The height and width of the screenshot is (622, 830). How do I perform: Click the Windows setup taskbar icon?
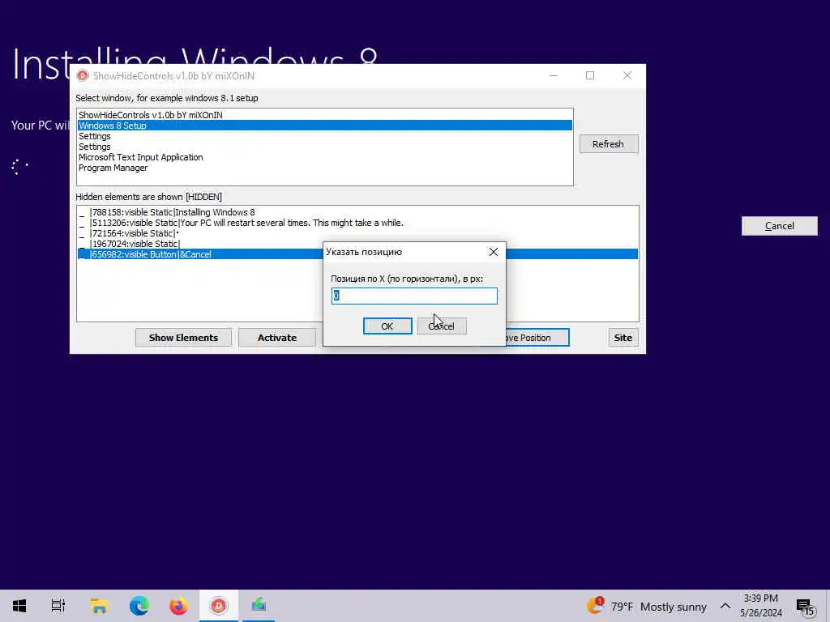coord(259,606)
